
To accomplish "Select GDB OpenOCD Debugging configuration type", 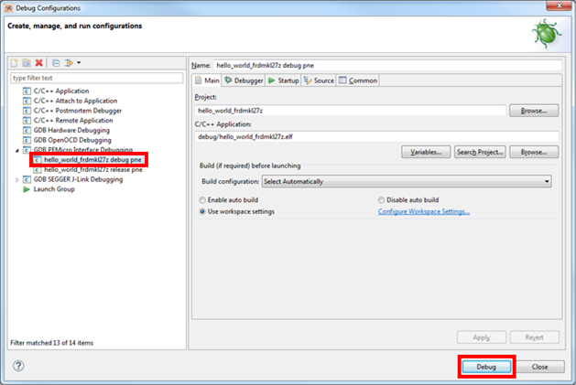I will (x=71, y=140).
